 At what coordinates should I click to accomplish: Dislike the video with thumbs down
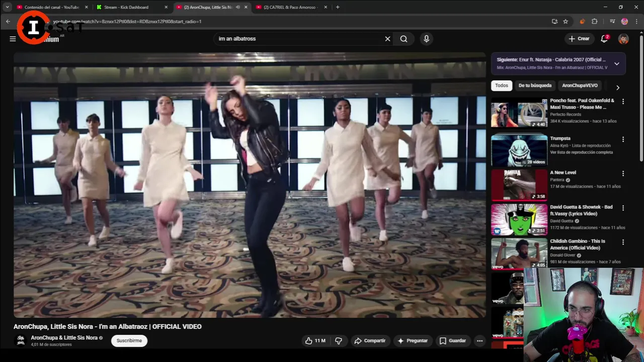click(339, 341)
